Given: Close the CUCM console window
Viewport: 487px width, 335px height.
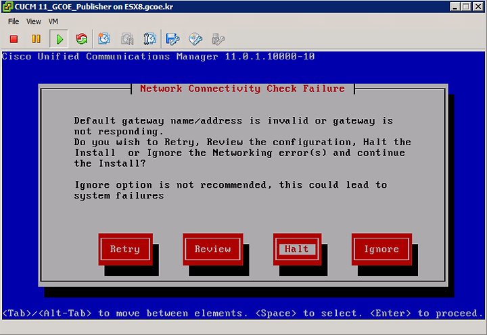Looking at the screenshot, I should tap(478, 7).
